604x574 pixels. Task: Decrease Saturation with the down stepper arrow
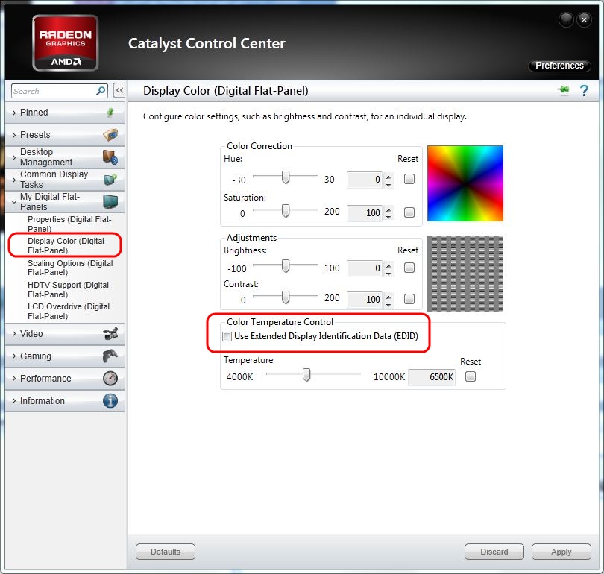(x=388, y=218)
